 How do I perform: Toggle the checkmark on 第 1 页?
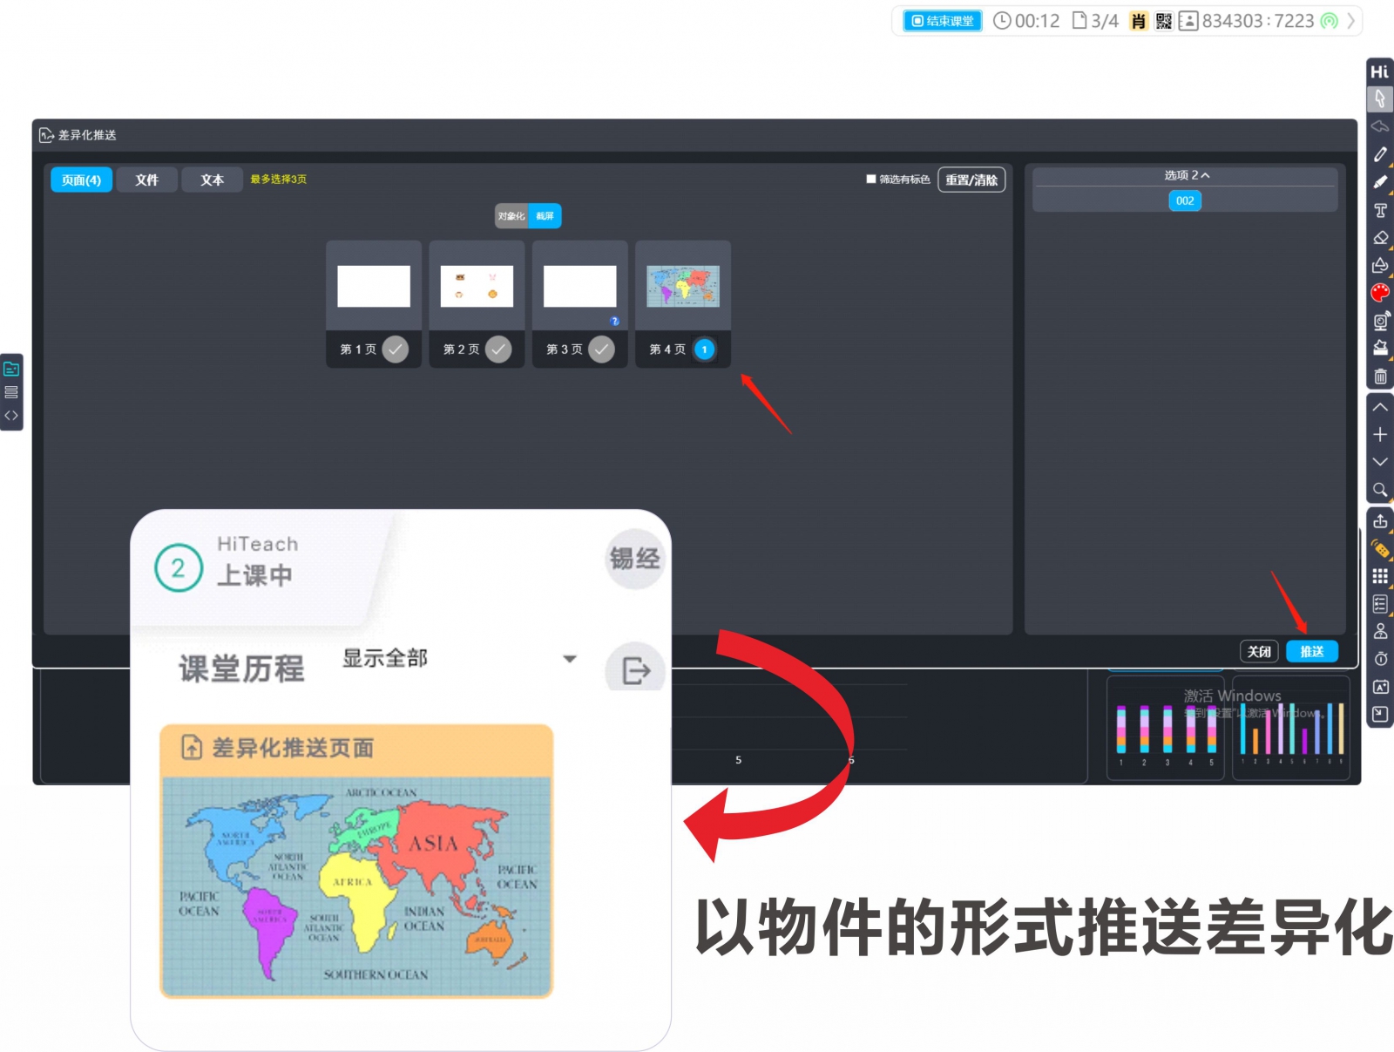(x=396, y=350)
